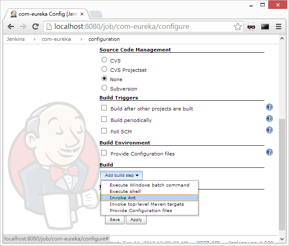Choose CVS as source code management
The width and height of the screenshot is (289, 246).
point(104,60)
